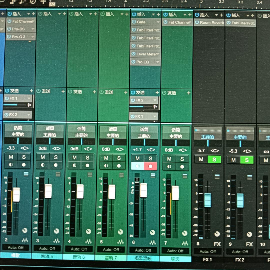Click the instrument icon on channel 2

click(x=25, y=240)
